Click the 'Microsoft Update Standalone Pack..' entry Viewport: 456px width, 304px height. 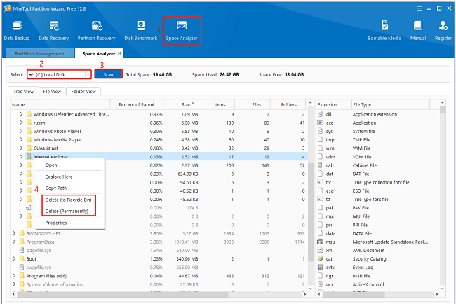coord(390,242)
